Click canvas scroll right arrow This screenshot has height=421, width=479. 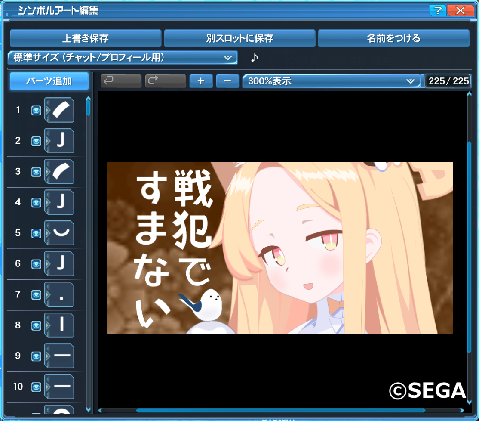point(462,410)
